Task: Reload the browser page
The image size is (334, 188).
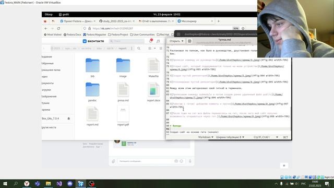Action: tap(58, 28)
